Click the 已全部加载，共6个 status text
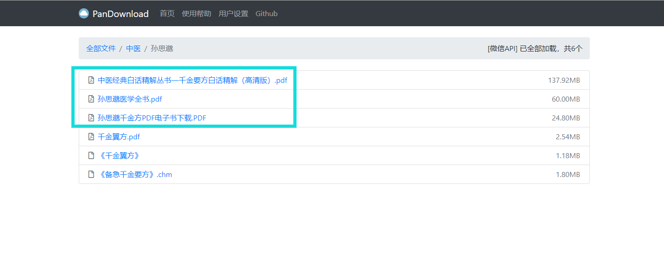 (x=551, y=48)
